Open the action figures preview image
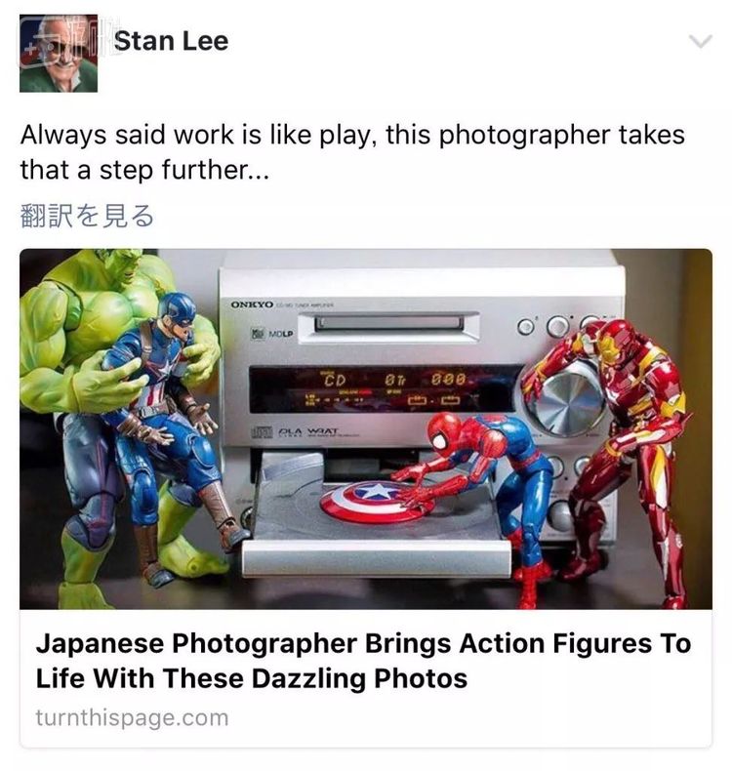The image size is (732, 771). (x=366, y=428)
